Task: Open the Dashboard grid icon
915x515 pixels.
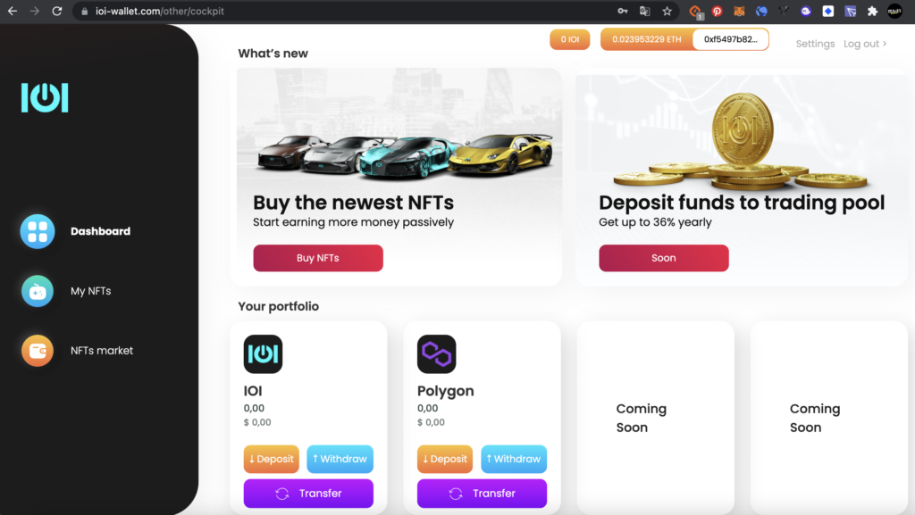Action: click(38, 231)
